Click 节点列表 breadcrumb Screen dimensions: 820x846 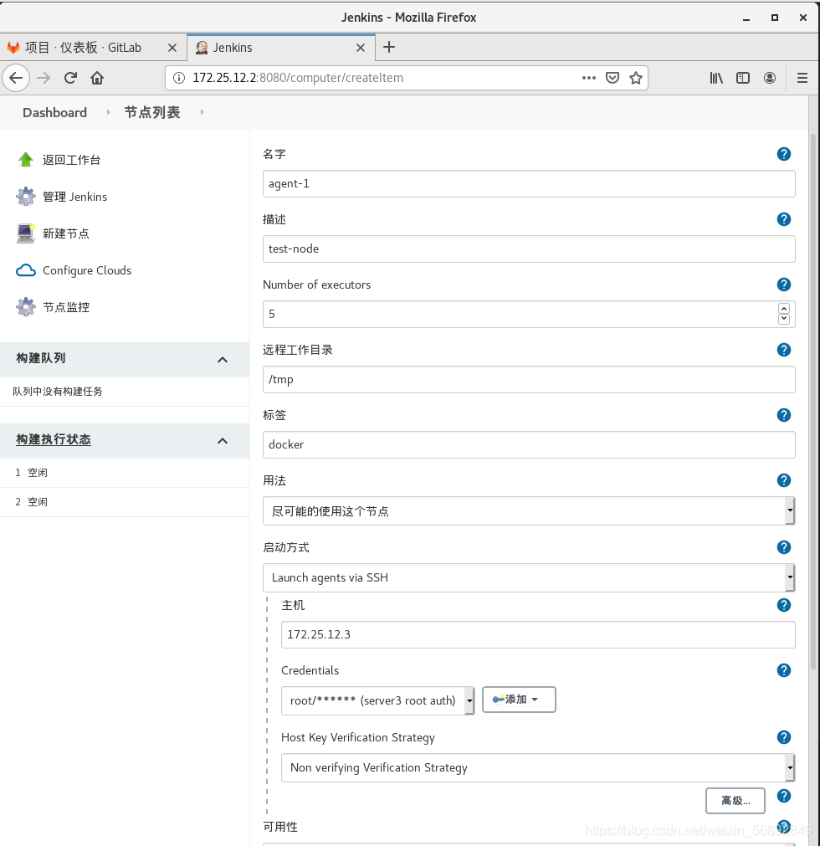tap(152, 113)
